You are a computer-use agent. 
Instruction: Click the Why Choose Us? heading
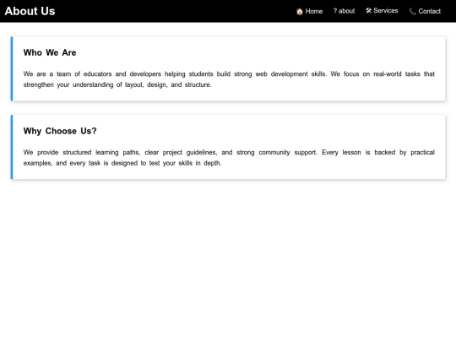60,131
